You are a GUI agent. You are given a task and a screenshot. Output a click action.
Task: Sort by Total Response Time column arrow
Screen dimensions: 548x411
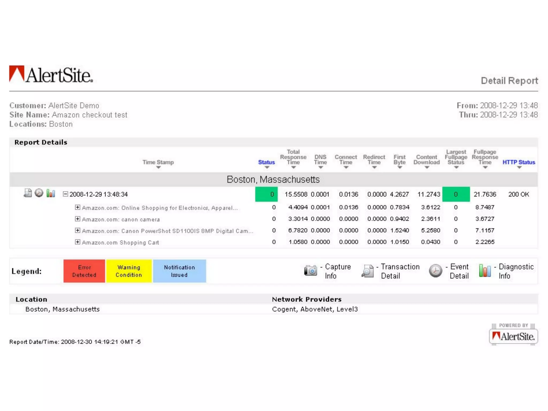coord(293,168)
